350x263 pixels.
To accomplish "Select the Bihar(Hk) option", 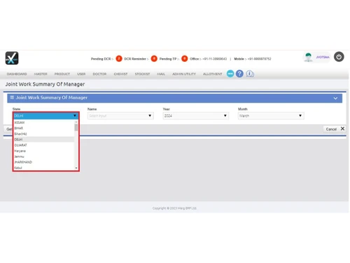I will coord(44,134).
